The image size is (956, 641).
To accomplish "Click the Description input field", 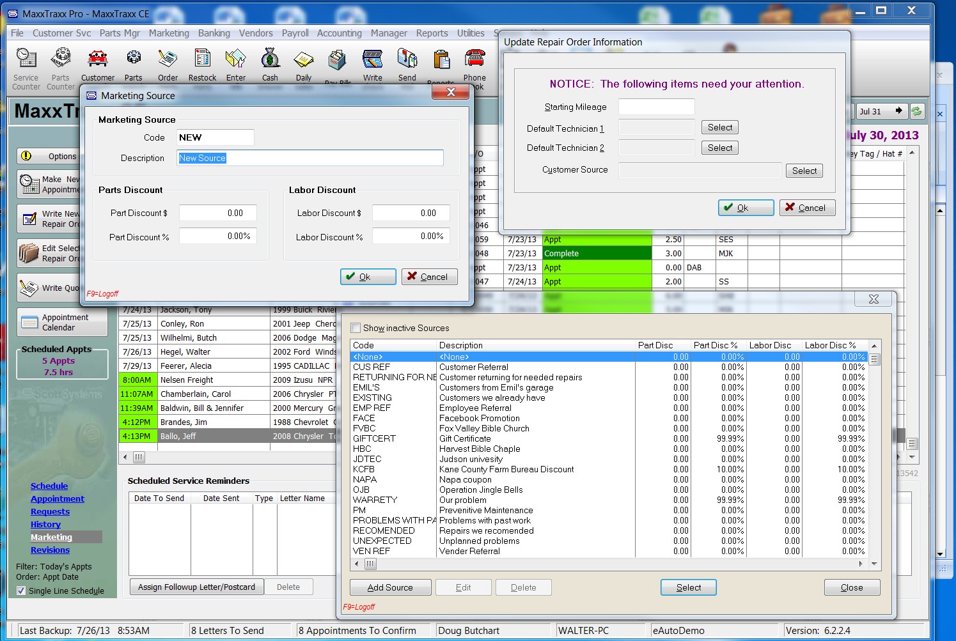I will pyautogui.click(x=310, y=158).
